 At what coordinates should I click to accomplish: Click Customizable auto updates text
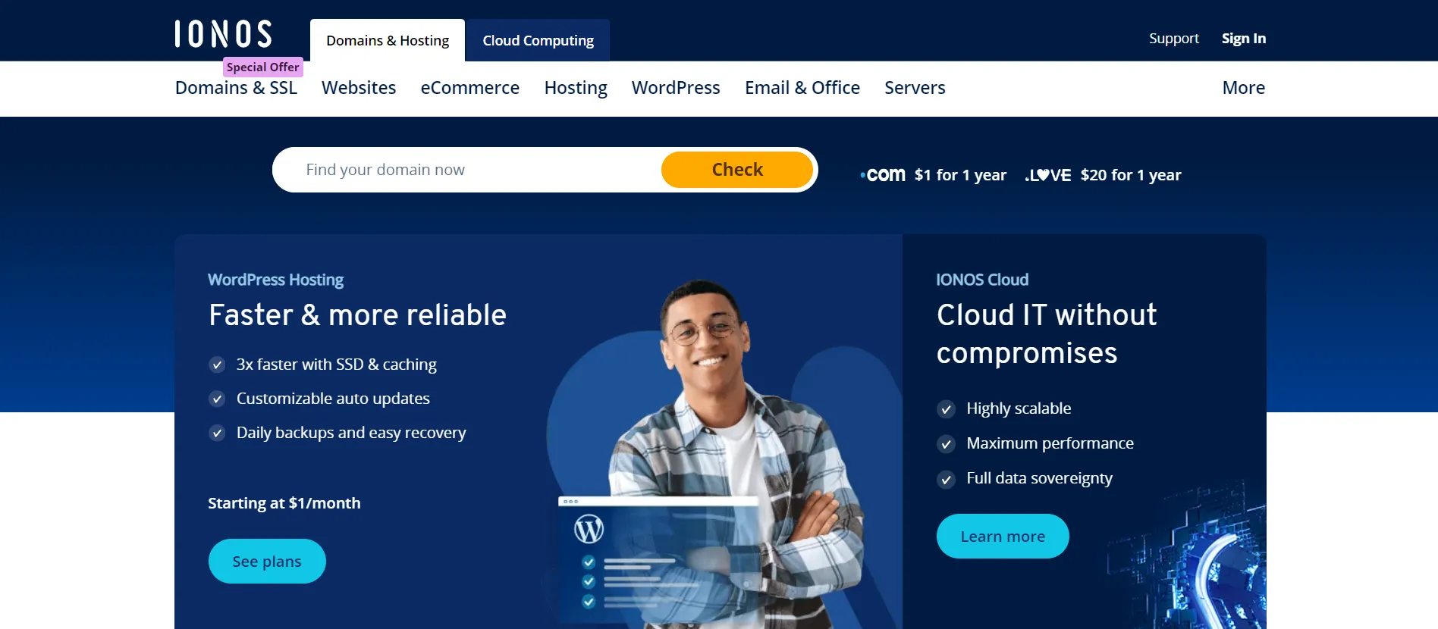coord(333,399)
